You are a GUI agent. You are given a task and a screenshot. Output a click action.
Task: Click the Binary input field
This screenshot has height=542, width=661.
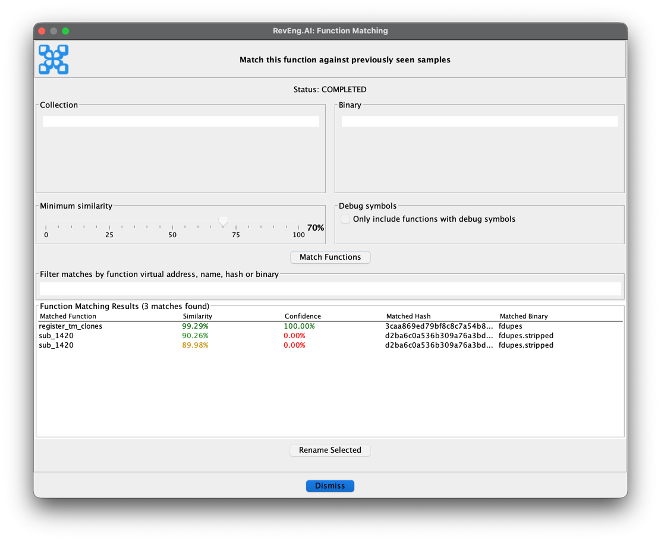click(479, 121)
